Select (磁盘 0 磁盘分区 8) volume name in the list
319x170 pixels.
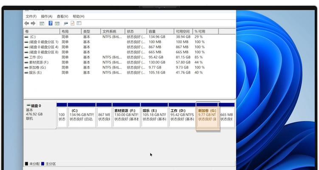click(44, 52)
